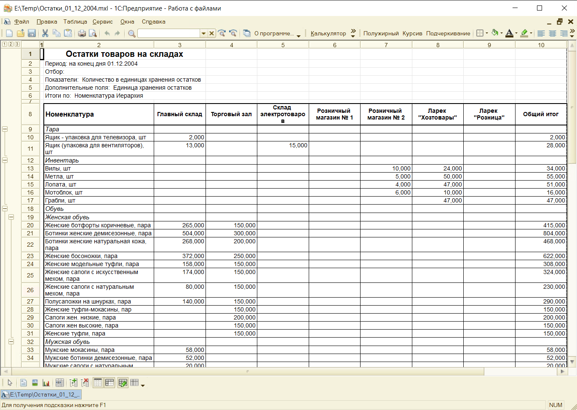Toggle the edit mode pencil-table button
577x410 pixels.
pyautogui.click(x=123, y=383)
